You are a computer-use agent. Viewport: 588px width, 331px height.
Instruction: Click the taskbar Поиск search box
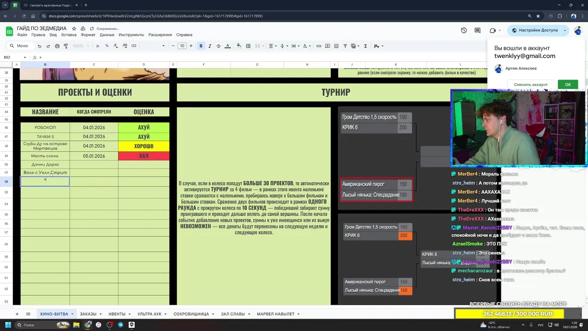click(x=42, y=325)
